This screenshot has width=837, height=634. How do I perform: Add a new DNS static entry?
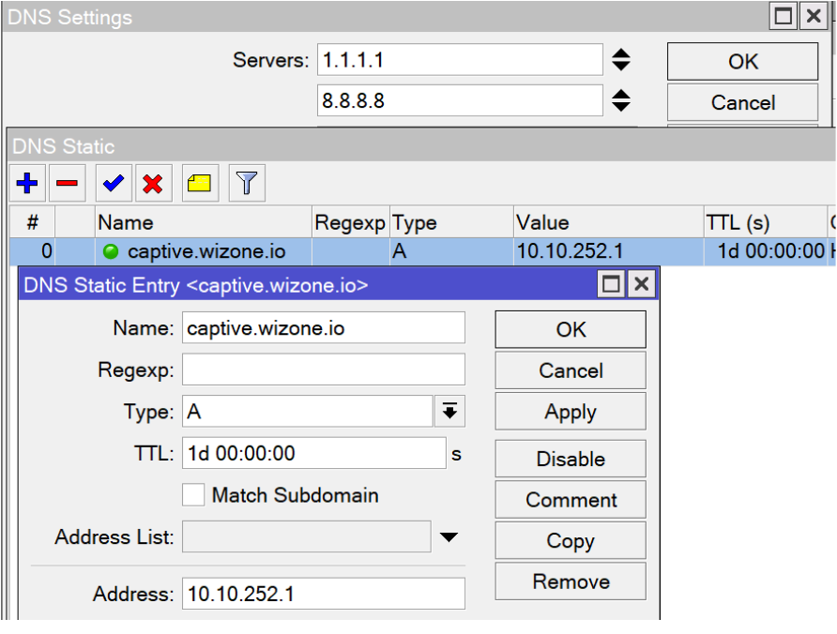click(27, 182)
